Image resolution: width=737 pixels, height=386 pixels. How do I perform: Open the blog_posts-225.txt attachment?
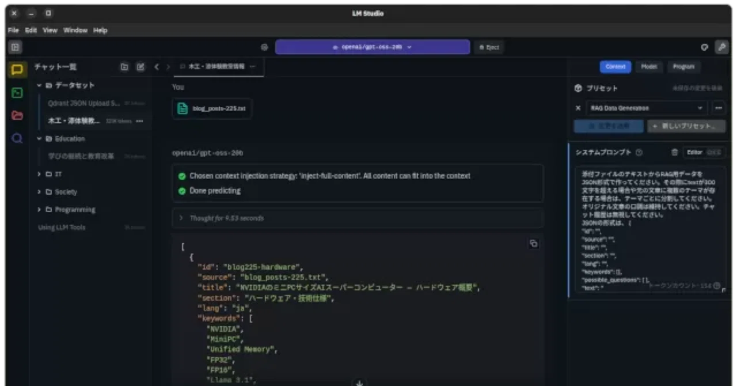coord(212,108)
